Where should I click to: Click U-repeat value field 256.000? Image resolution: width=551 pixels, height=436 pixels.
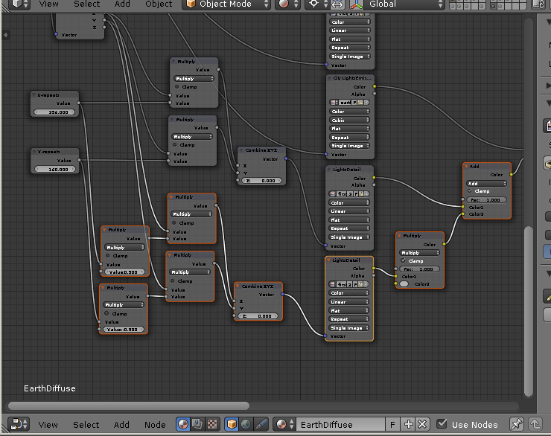pos(54,112)
